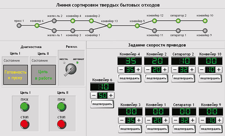Click the пресс 1 status node
Screen dimensions: 225x136
19,26
